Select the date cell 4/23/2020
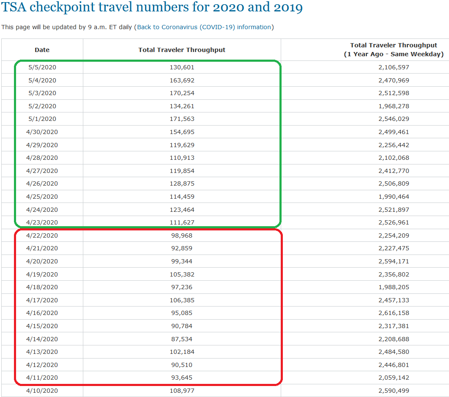 click(42, 222)
